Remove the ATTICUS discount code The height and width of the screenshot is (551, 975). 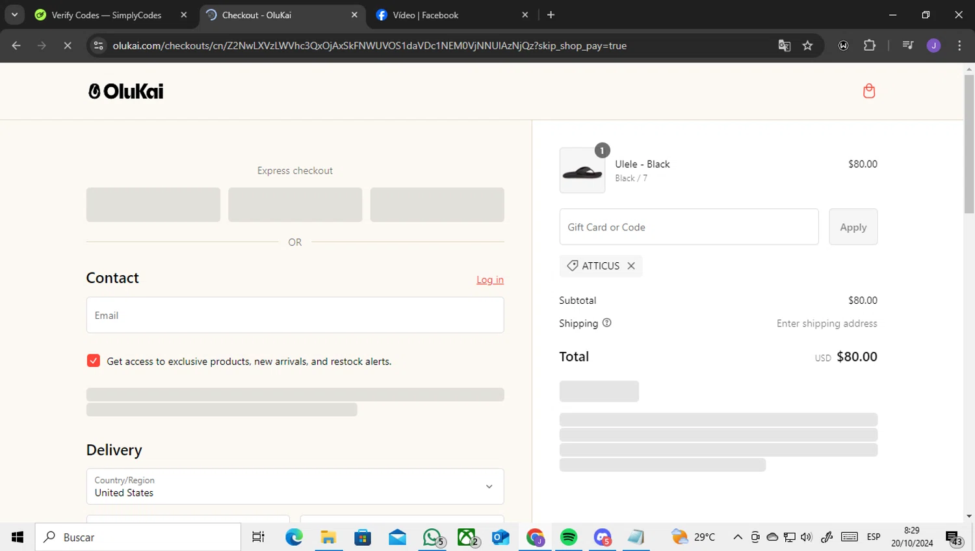(631, 266)
